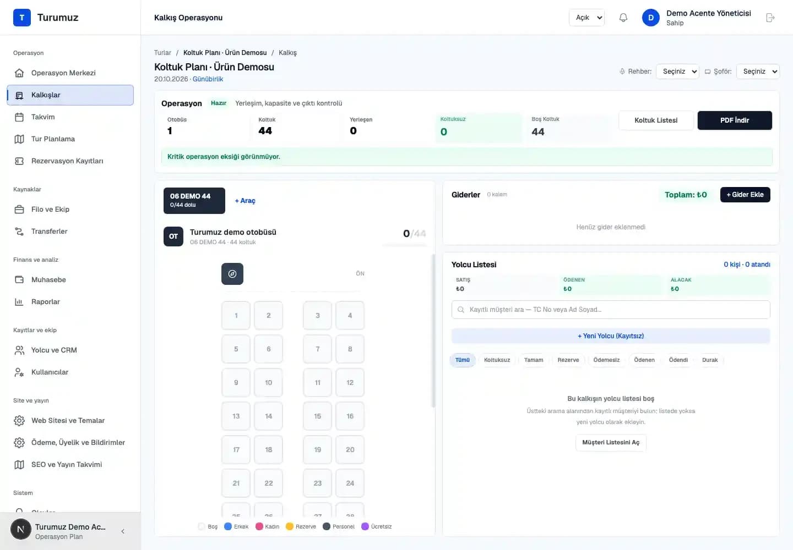Select the Tümü filter tab
The height and width of the screenshot is (550, 793).
[x=463, y=360]
